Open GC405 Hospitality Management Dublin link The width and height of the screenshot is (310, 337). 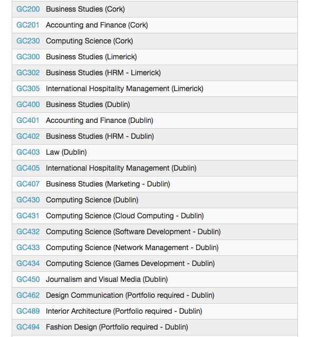28,169
